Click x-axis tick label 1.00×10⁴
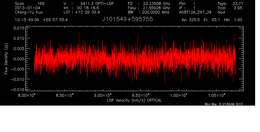Image resolution: width=260 pixels, height=132 pixels. point(179,95)
